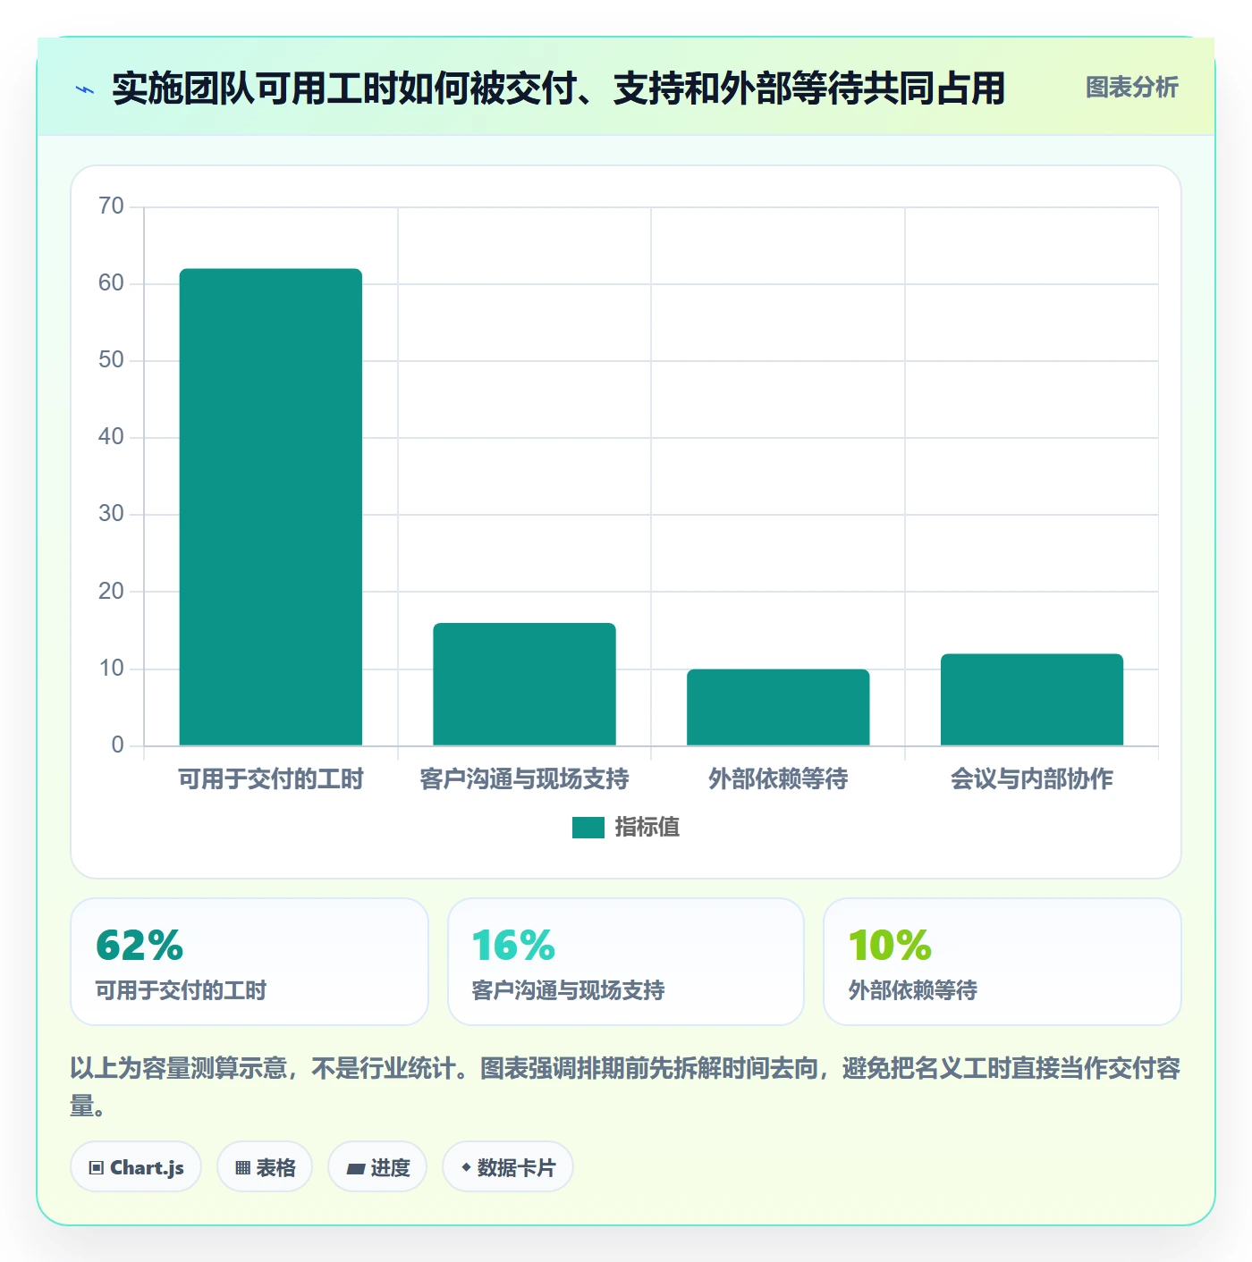This screenshot has width=1252, height=1262.
Task: Select the 图表分析 label in header
Action: point(1131,88)
